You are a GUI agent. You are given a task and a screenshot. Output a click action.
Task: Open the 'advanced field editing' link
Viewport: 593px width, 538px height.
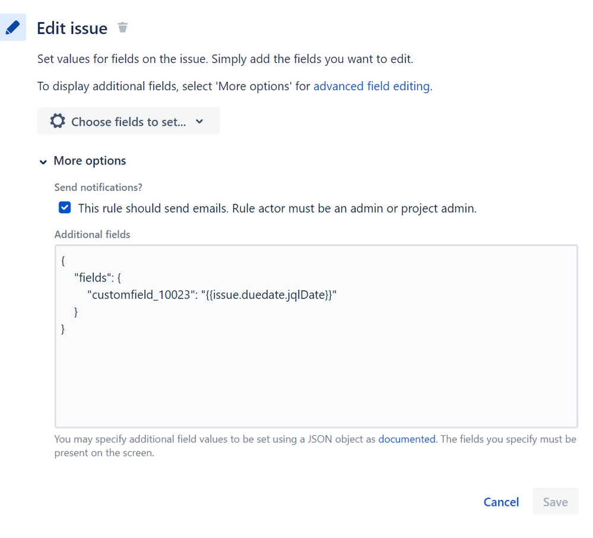[x=372, y=86]
